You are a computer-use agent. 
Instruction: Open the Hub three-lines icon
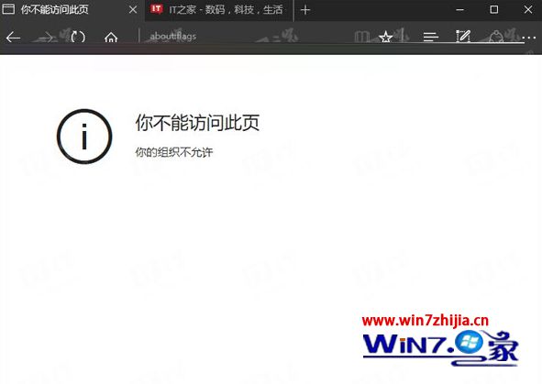431,37
